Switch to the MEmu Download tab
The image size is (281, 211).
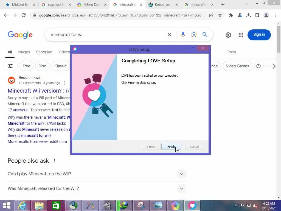point(92,5)
